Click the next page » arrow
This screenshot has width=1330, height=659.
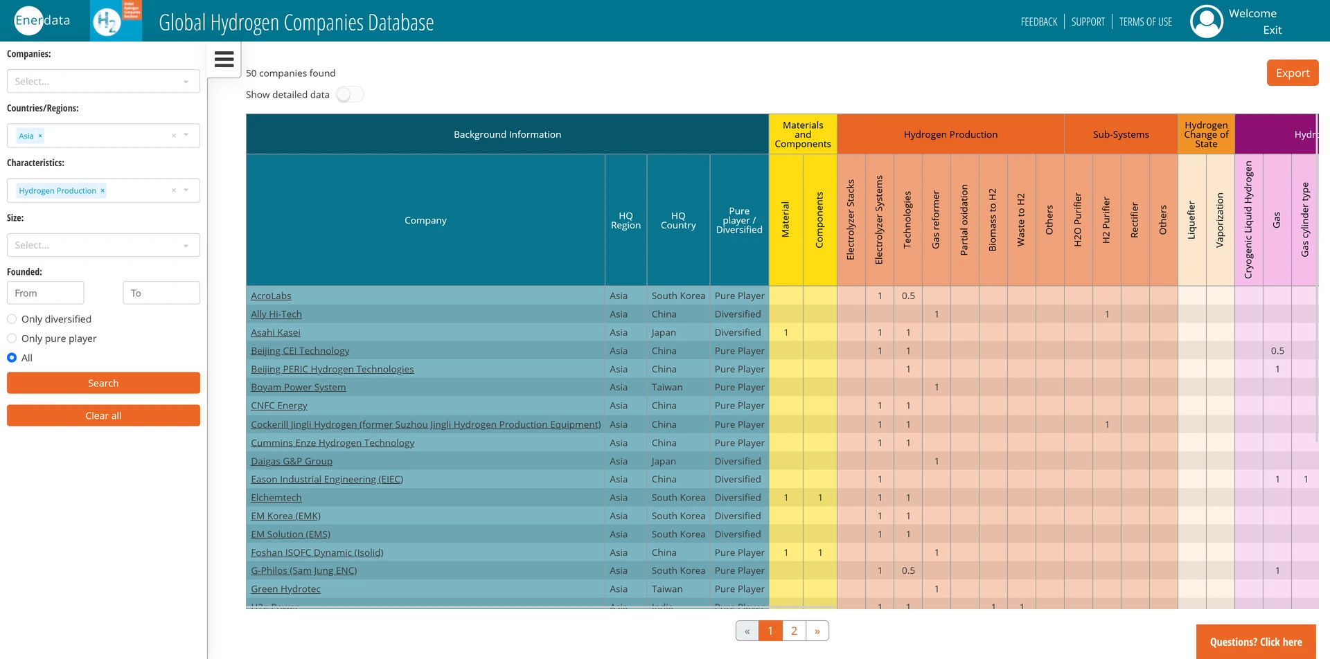point(817,631)
